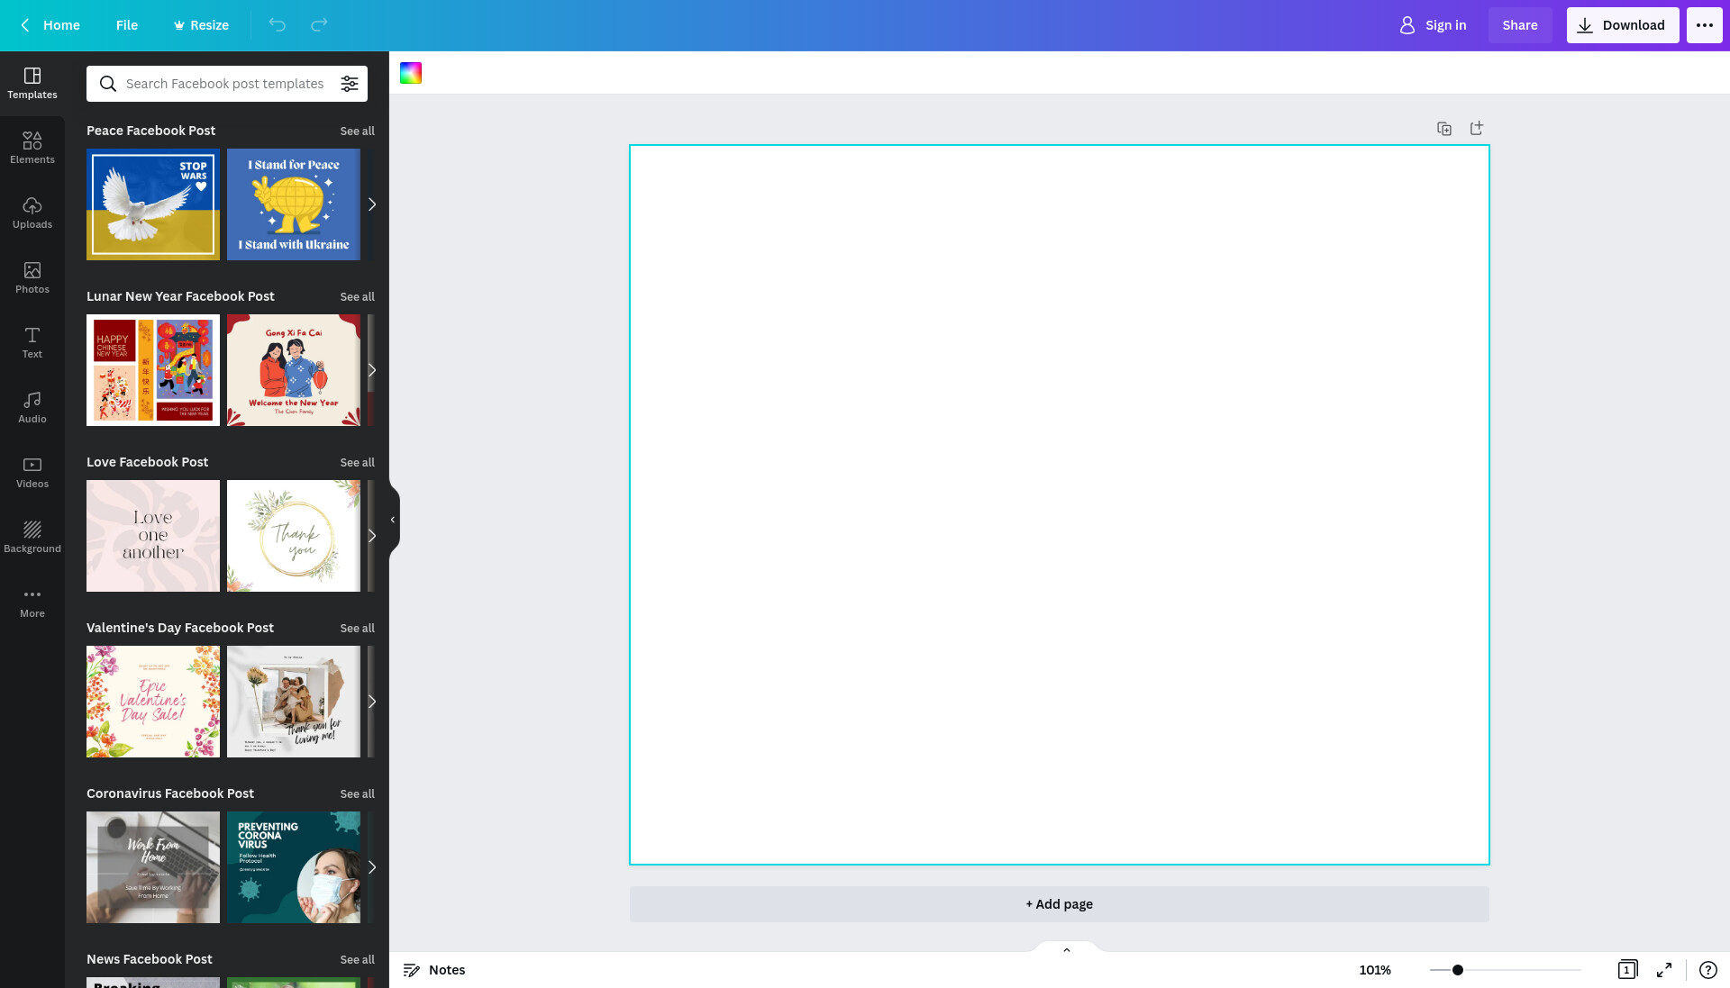This screenshot has height=988, width=1730.
Task: Select the Work From Home template
Action: click(153, 867)
